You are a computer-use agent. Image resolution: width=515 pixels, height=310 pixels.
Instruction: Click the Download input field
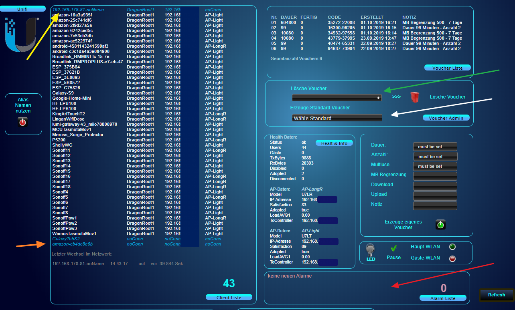point(435,186)
